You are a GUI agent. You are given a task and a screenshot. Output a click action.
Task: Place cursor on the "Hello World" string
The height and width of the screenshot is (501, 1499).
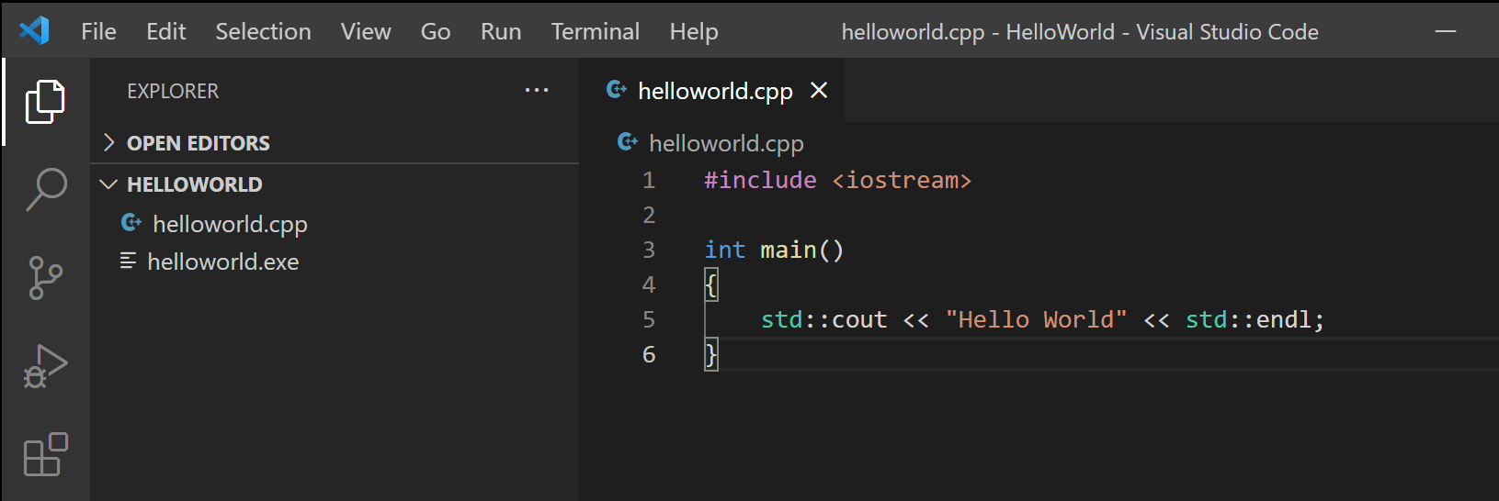point(1036,320)
